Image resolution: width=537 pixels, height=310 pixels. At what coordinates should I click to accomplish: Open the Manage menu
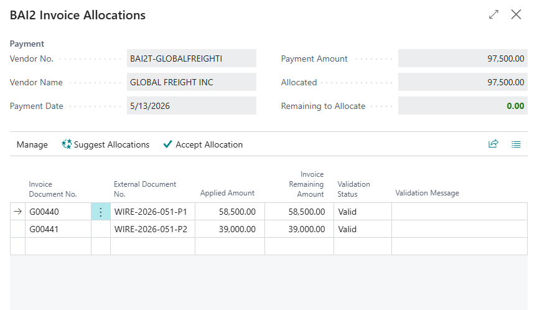(x=32, y=144)
